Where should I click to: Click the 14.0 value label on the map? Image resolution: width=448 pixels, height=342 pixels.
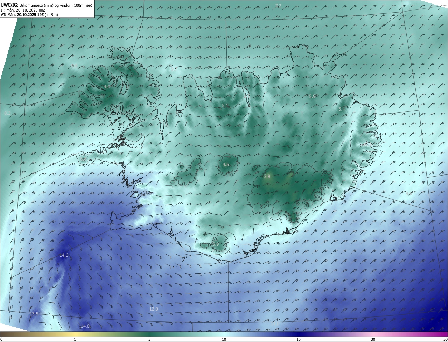(85, 326)
